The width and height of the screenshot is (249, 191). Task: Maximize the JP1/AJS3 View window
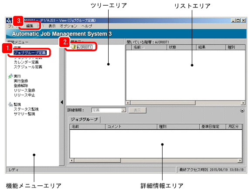pyautogui.click(x=238, y=21)
